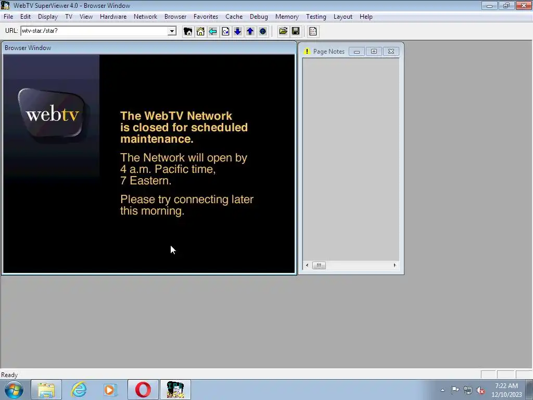This screenshot has width=533, height=400.
Task: Go back with the cyan left arrow
Action: click(x=213, y=31)
